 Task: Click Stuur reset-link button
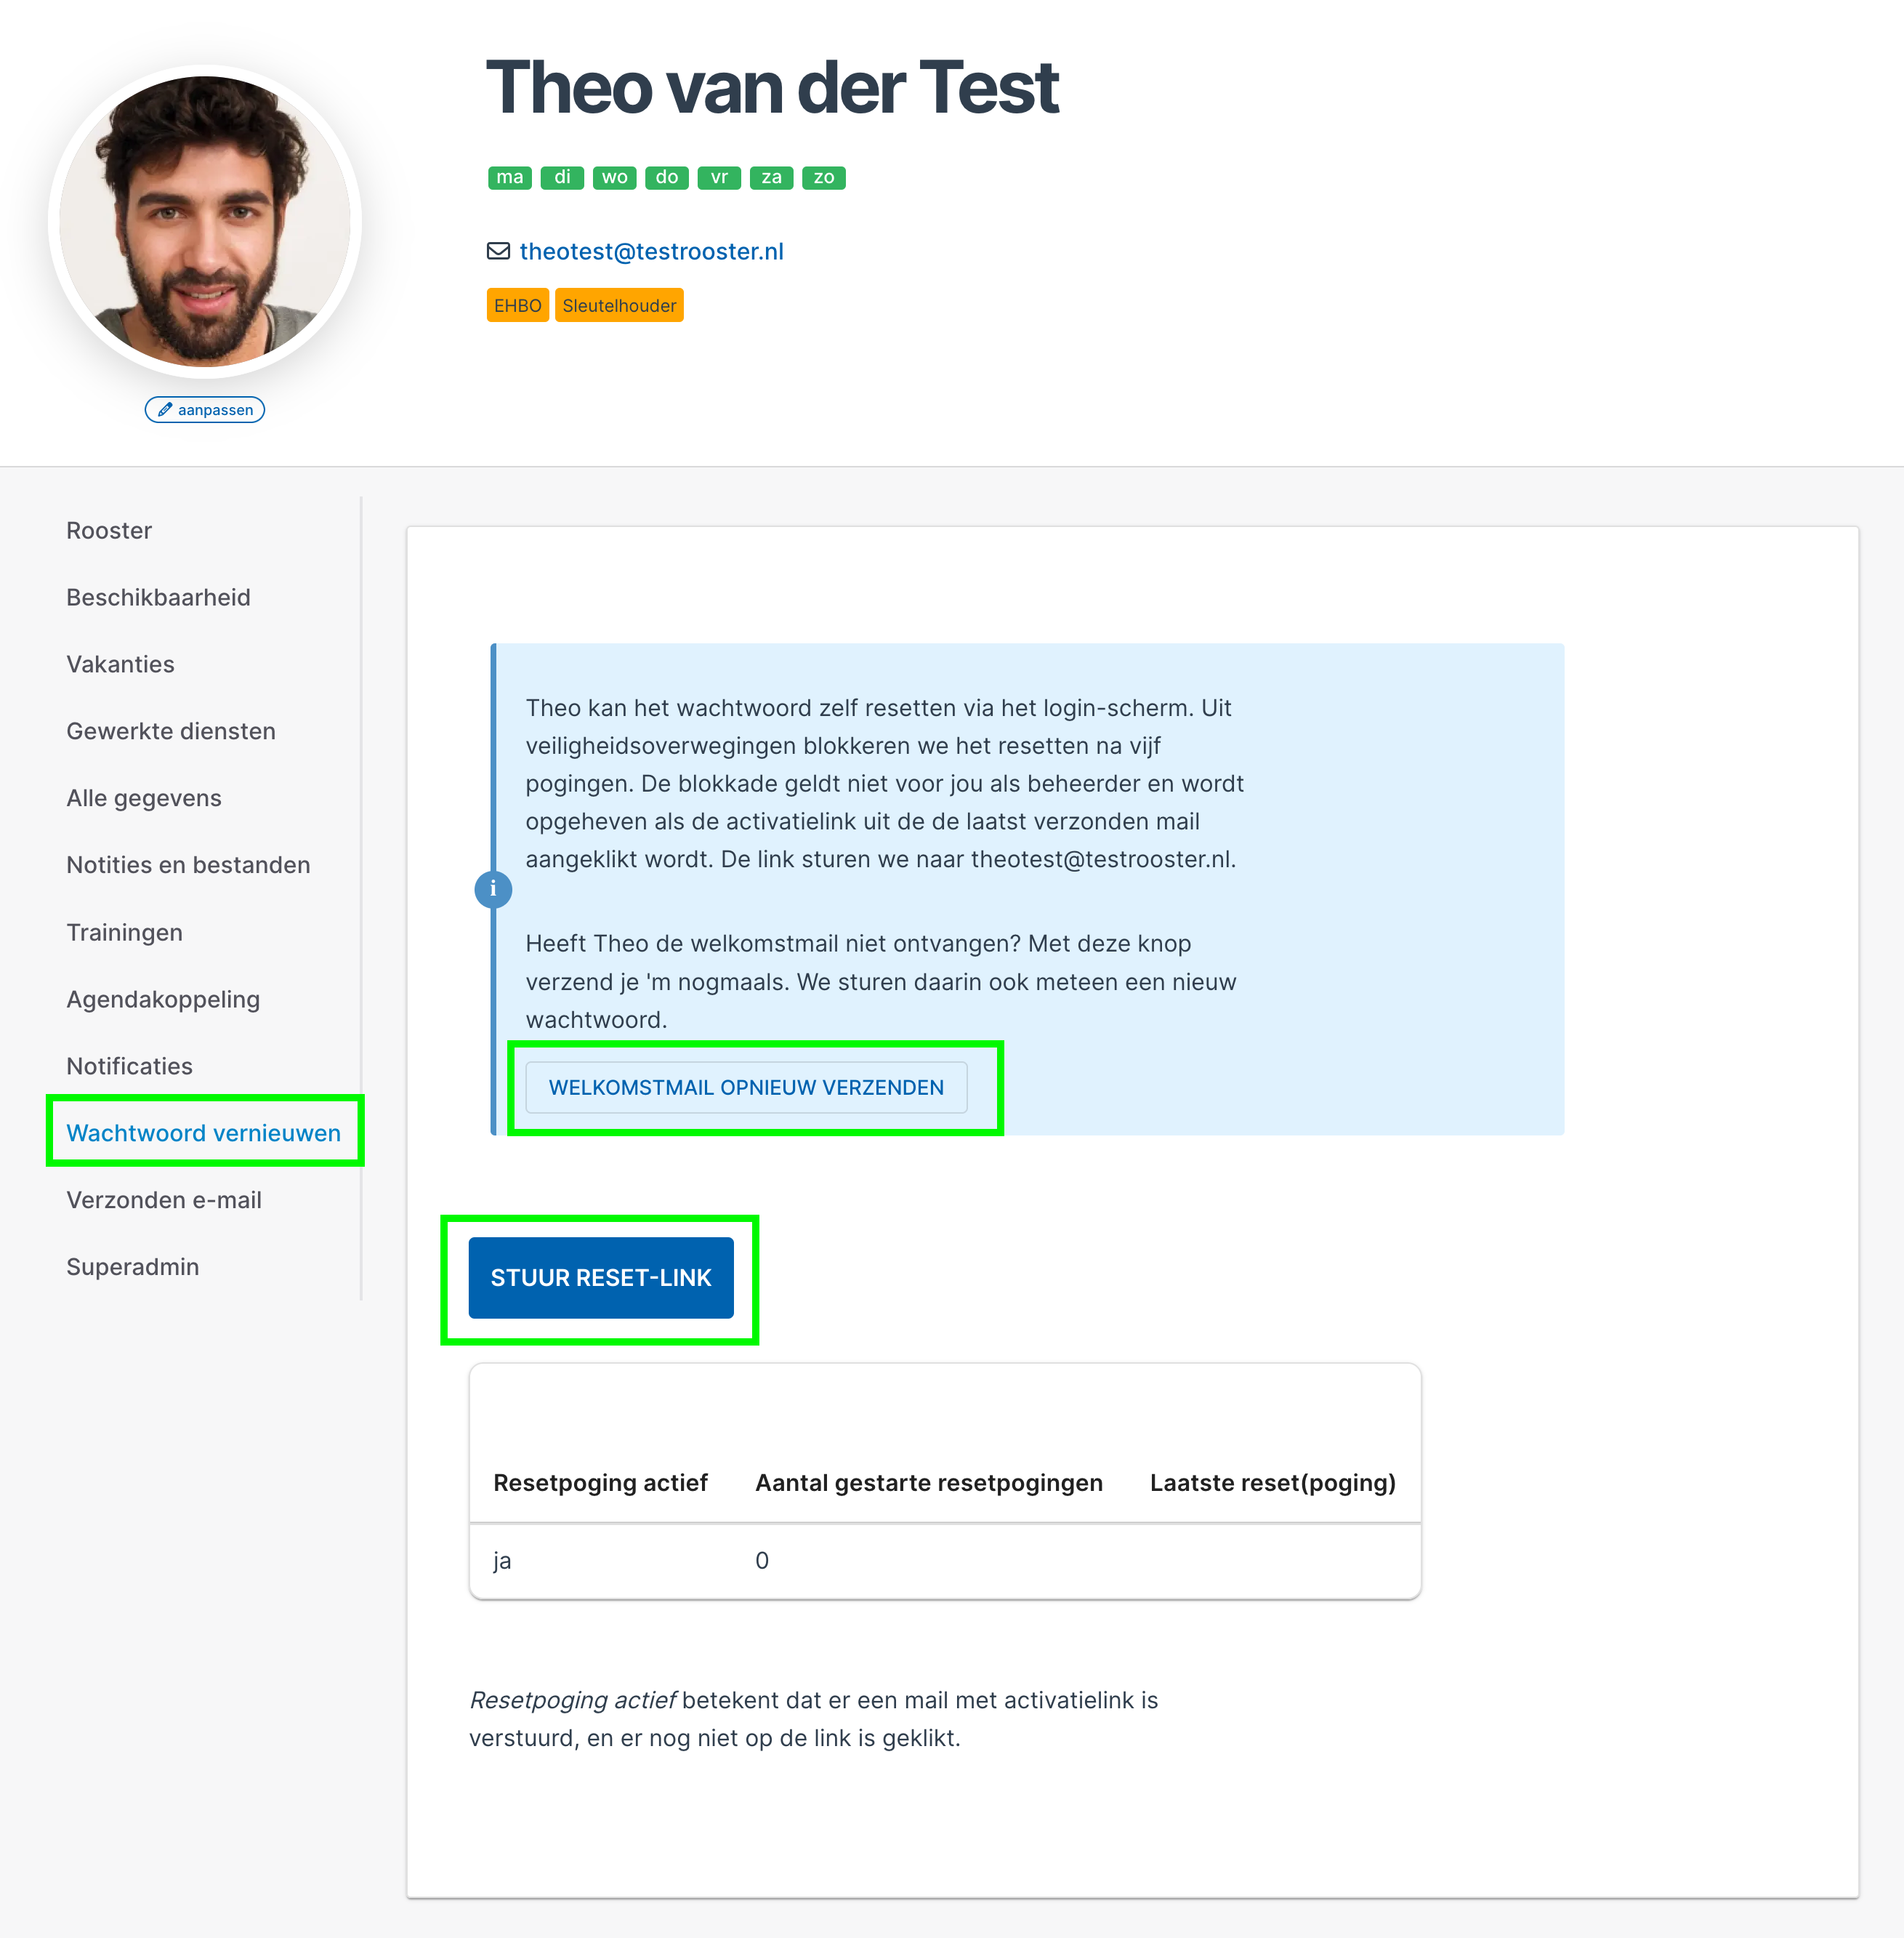pos(601,1278)
